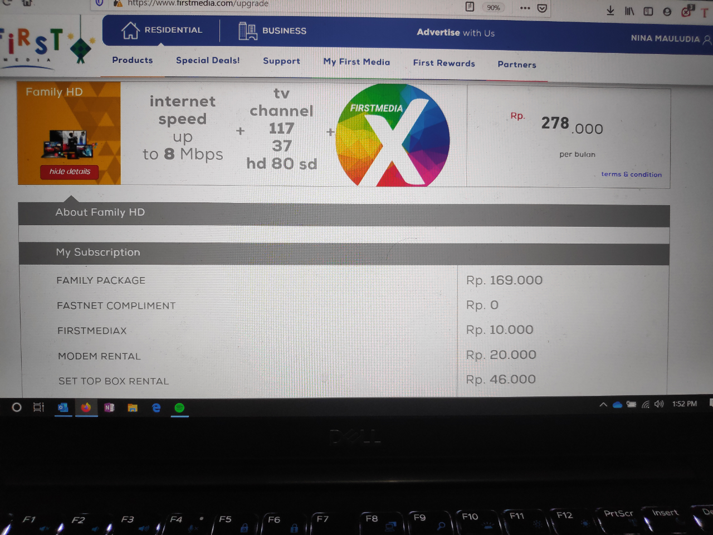Screen dimensions: 713x535
Task: Click the tracking protection shield icon
Action: pos(99,3)
